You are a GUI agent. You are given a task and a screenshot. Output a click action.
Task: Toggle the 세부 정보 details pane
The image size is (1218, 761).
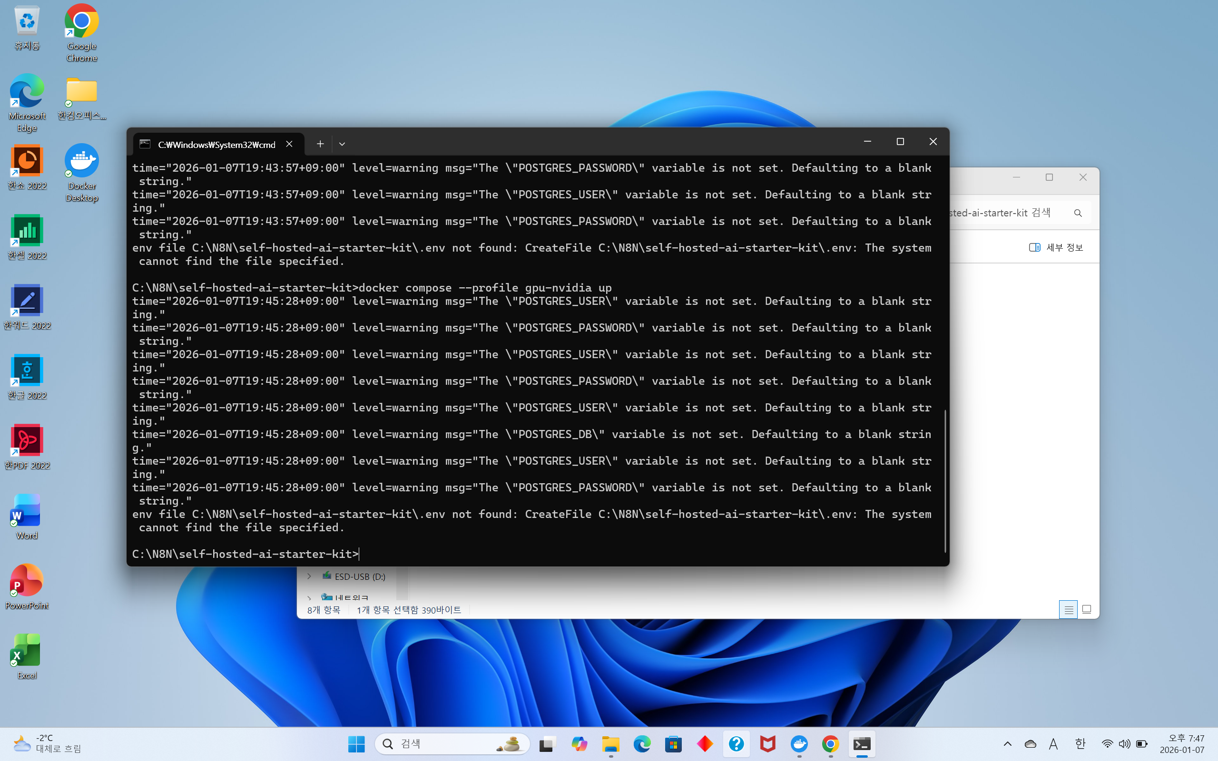click(1056, 247)
